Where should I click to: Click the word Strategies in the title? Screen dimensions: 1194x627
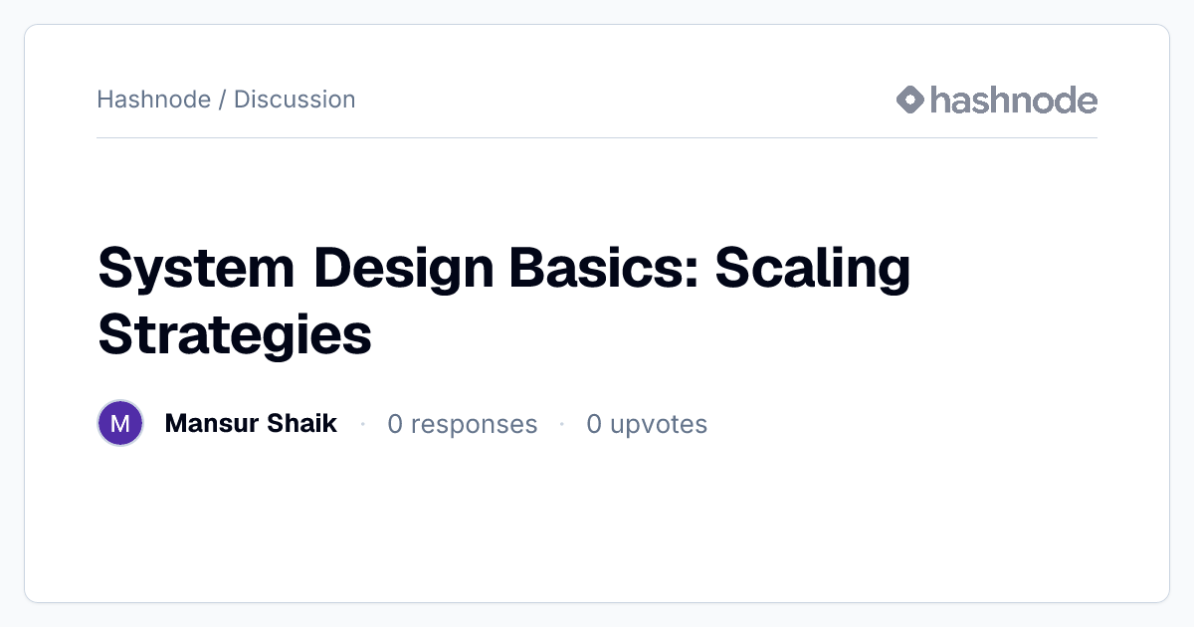click(x=235, y=335)
